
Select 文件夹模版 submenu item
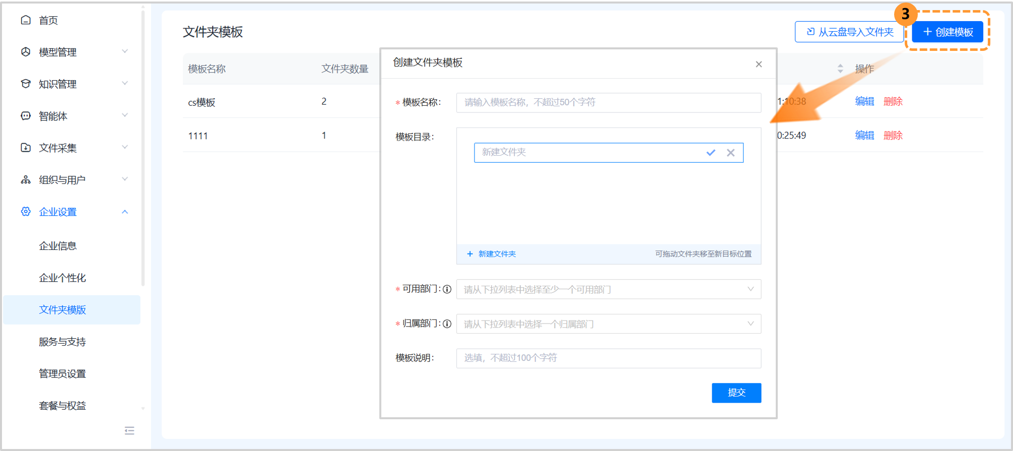pyautogui.click(x=72, y=310)
